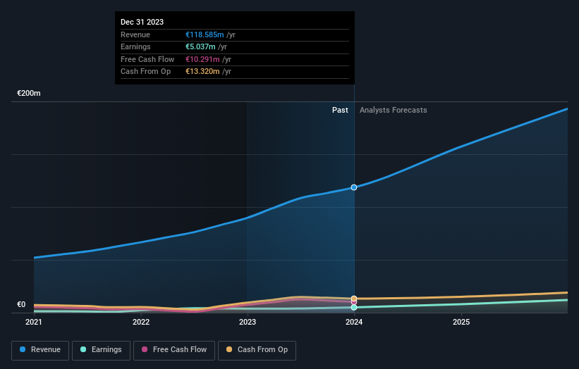Toggle the Earnings legend series
Image resolution: width=579 pixels, height=369 pixels.
[x=101, y=350]
